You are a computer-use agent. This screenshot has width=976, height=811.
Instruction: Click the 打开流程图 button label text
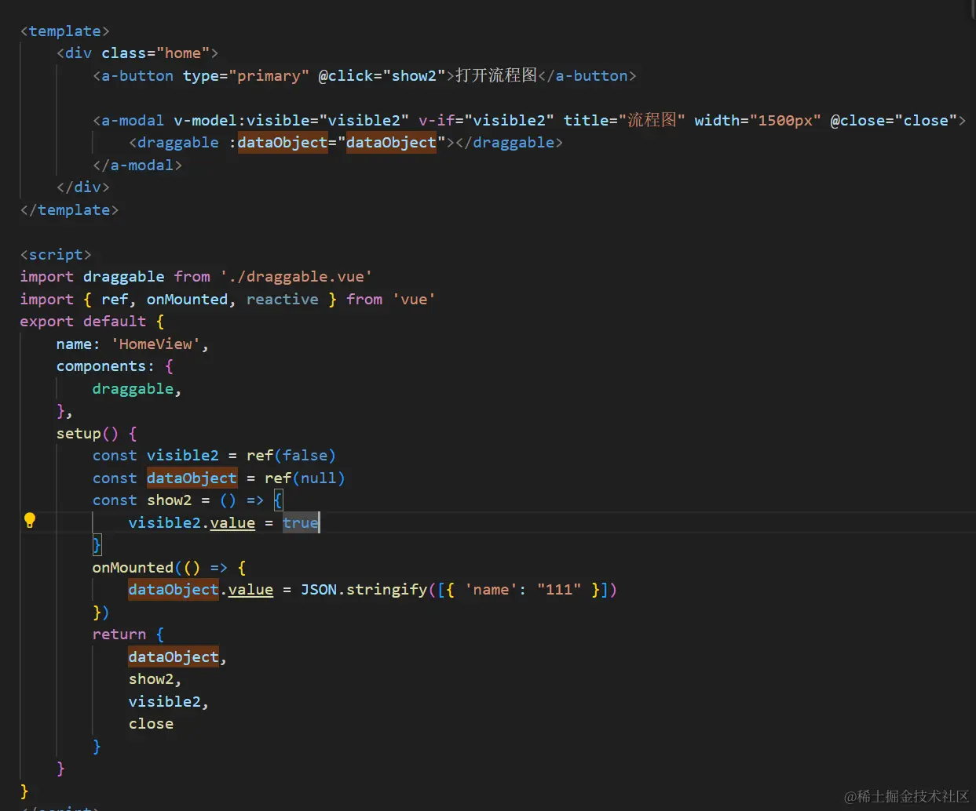coord(496,75)
